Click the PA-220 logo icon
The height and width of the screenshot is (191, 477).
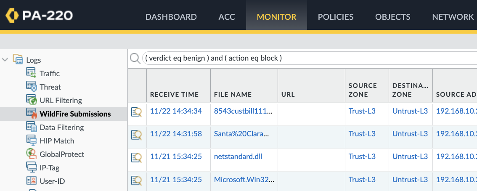[12, 16]
